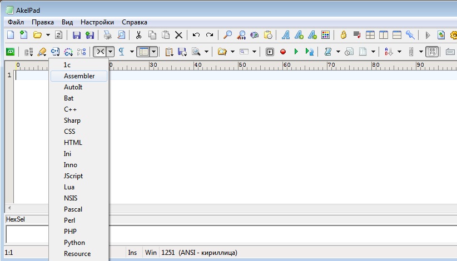Click the red record macro button
The height and width of the screenshot is (261, 457).
point(283,52)
